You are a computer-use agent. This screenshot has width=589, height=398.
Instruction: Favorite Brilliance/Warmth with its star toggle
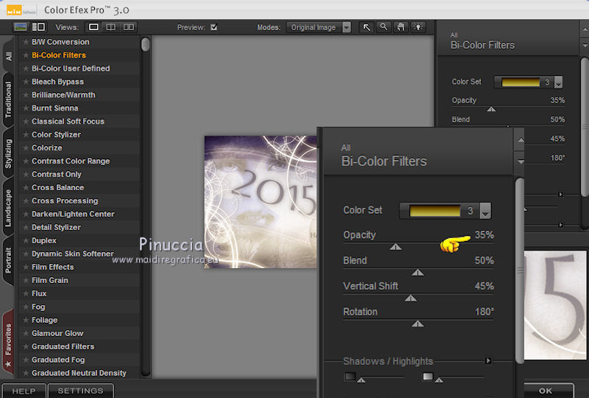26,95
